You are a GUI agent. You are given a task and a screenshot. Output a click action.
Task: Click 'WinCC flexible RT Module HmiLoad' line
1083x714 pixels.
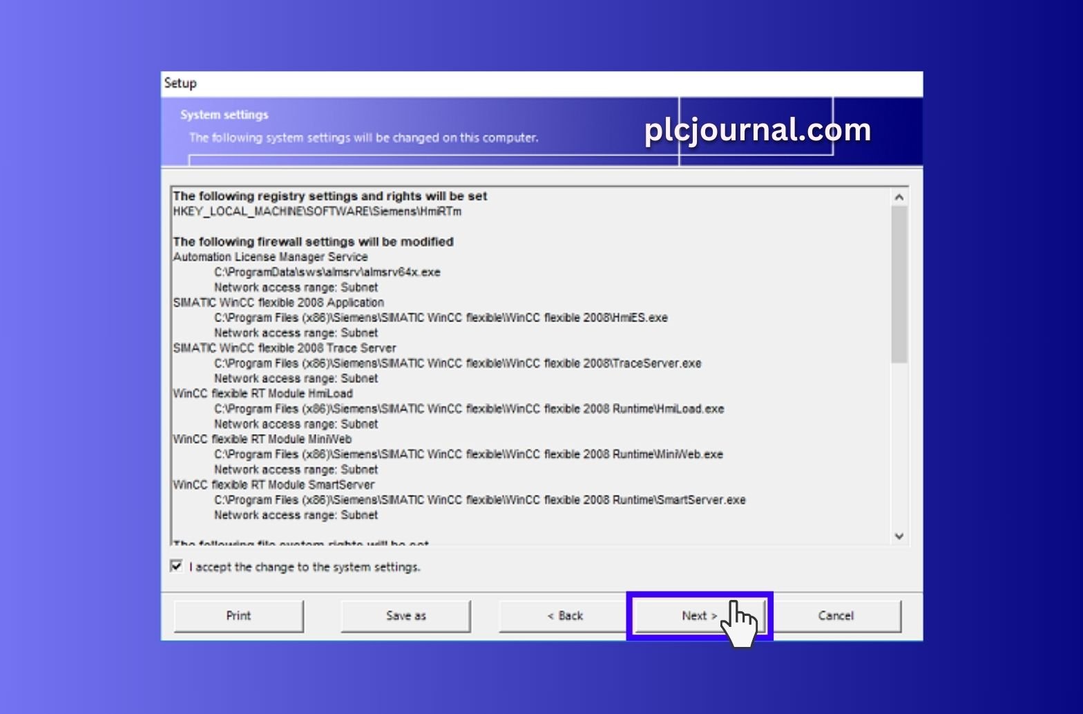point(262,394)
